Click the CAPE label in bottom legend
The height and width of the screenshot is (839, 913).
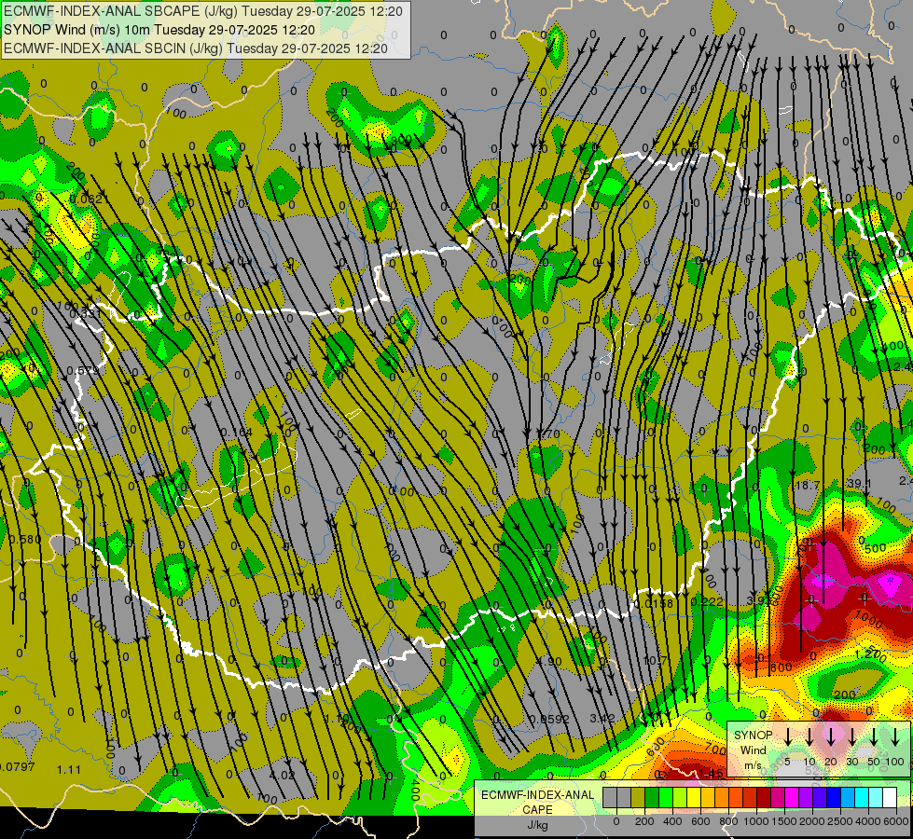537,809
